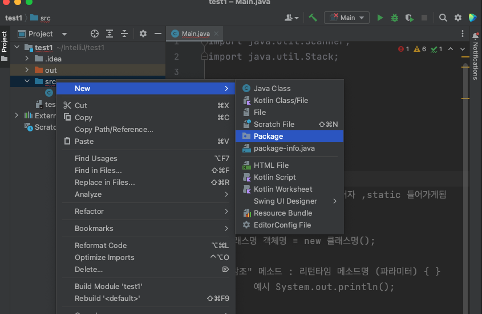Open the Analyze submenu
482x314 pixels.
click(145, 195)
